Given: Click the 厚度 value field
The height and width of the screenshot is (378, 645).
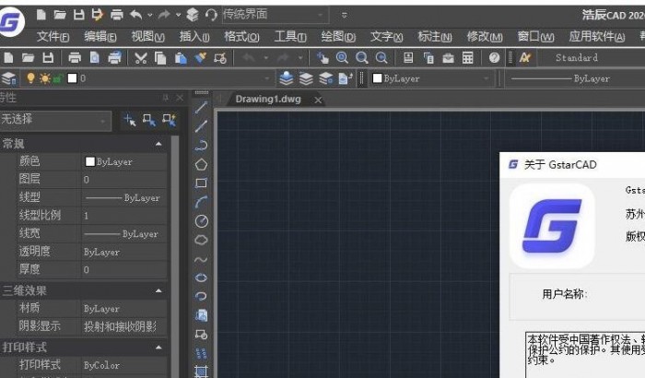Looking at the screenshot, I should click(124, 270).
